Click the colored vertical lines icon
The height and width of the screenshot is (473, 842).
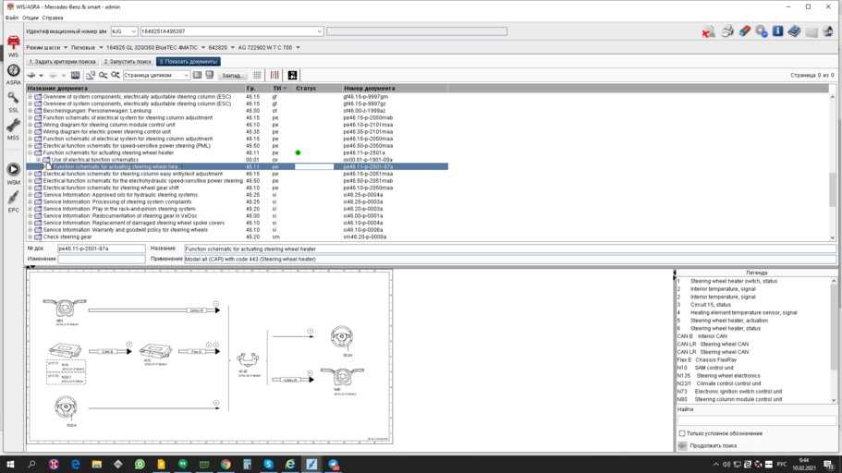click(275, 75)
